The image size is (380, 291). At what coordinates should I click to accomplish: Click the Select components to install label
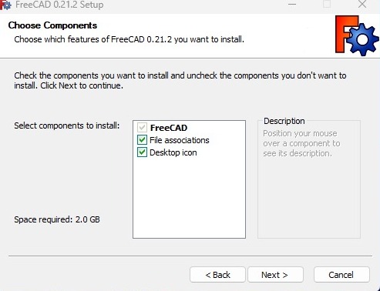click(x=67, y=125)
